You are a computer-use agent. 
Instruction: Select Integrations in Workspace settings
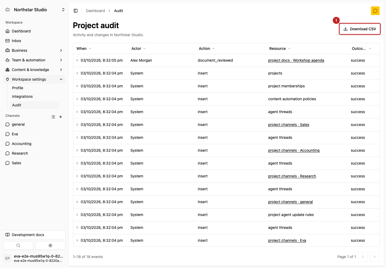coord(34,96)
